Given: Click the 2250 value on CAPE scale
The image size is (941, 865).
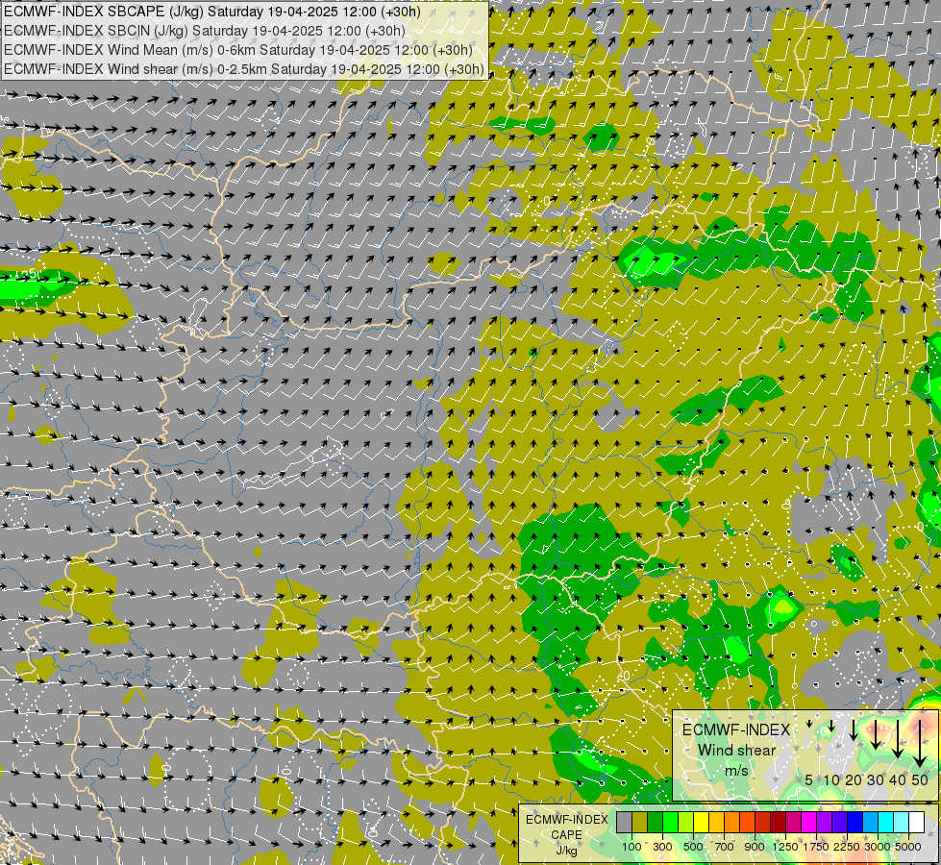Looking at the screenshot, I should (847, 847).
